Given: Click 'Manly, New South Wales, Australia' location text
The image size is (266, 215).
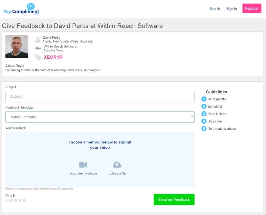Looking at the screenshot, I should [x=68, y=41].
